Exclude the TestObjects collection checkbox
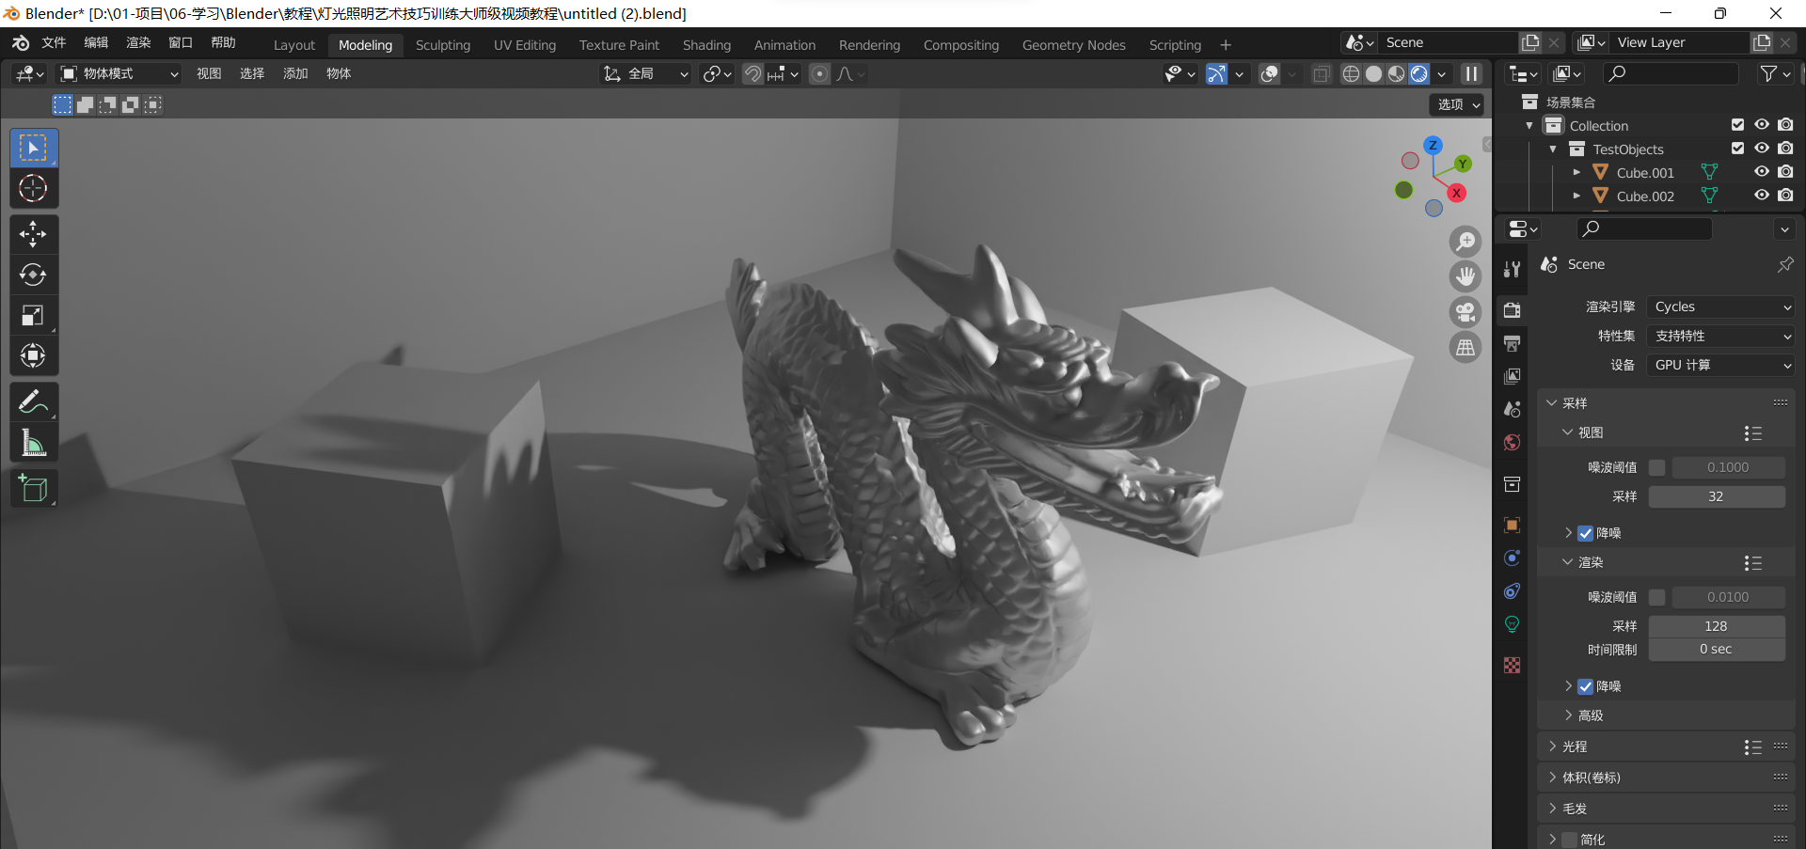 click(1737, 149)
